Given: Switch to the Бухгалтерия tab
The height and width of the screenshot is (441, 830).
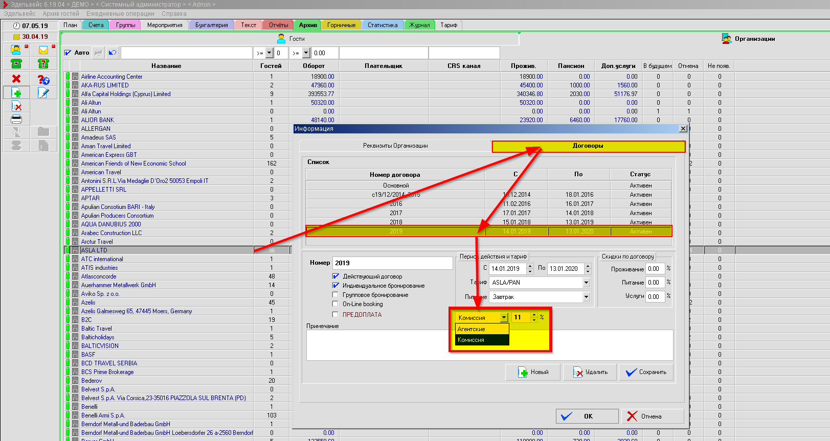Looking at the screenshot, I should pyautogui.click(x=211, y=25).
